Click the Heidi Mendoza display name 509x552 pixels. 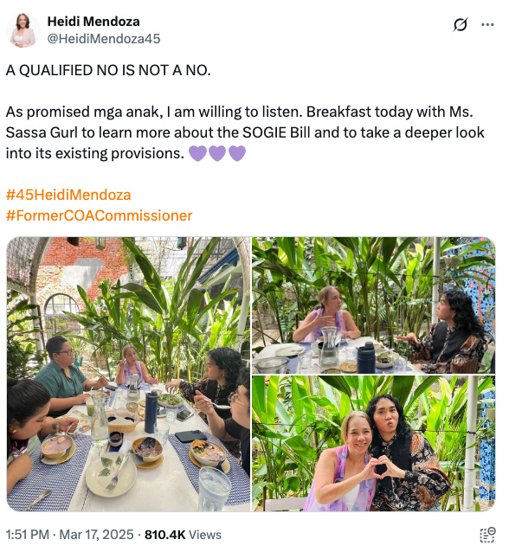93,22
